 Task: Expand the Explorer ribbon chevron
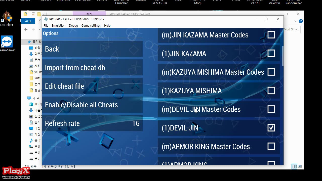295,21
